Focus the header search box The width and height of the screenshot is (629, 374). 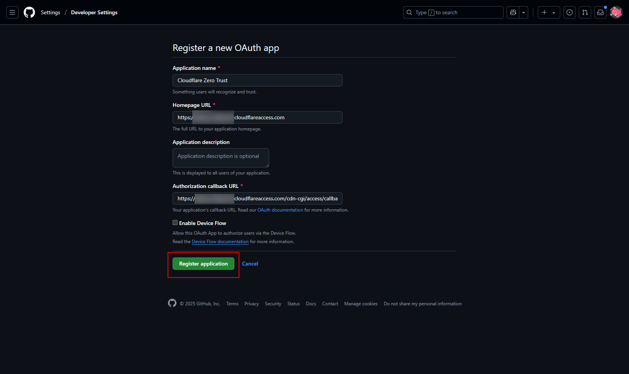point(453,12)
